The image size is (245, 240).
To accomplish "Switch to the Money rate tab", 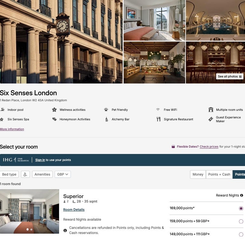I will (198, 174).
